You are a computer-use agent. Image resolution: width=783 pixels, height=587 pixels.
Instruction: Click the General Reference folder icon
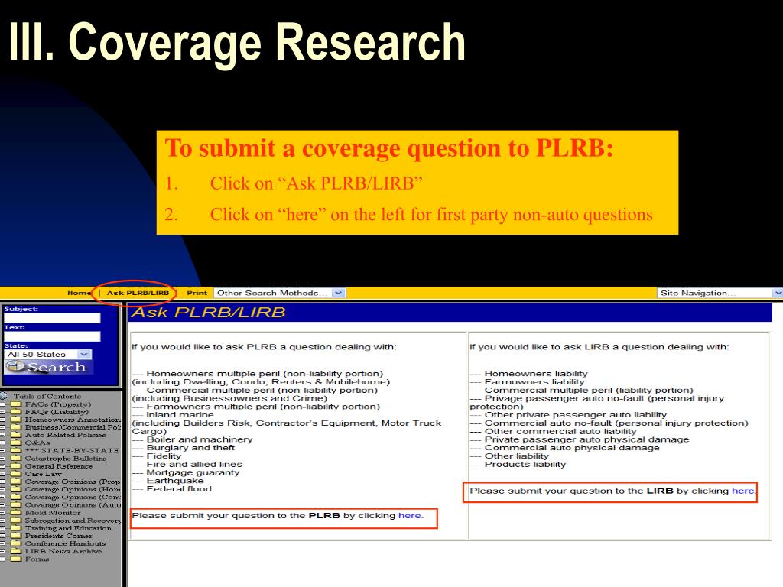[x=17, y=466]
